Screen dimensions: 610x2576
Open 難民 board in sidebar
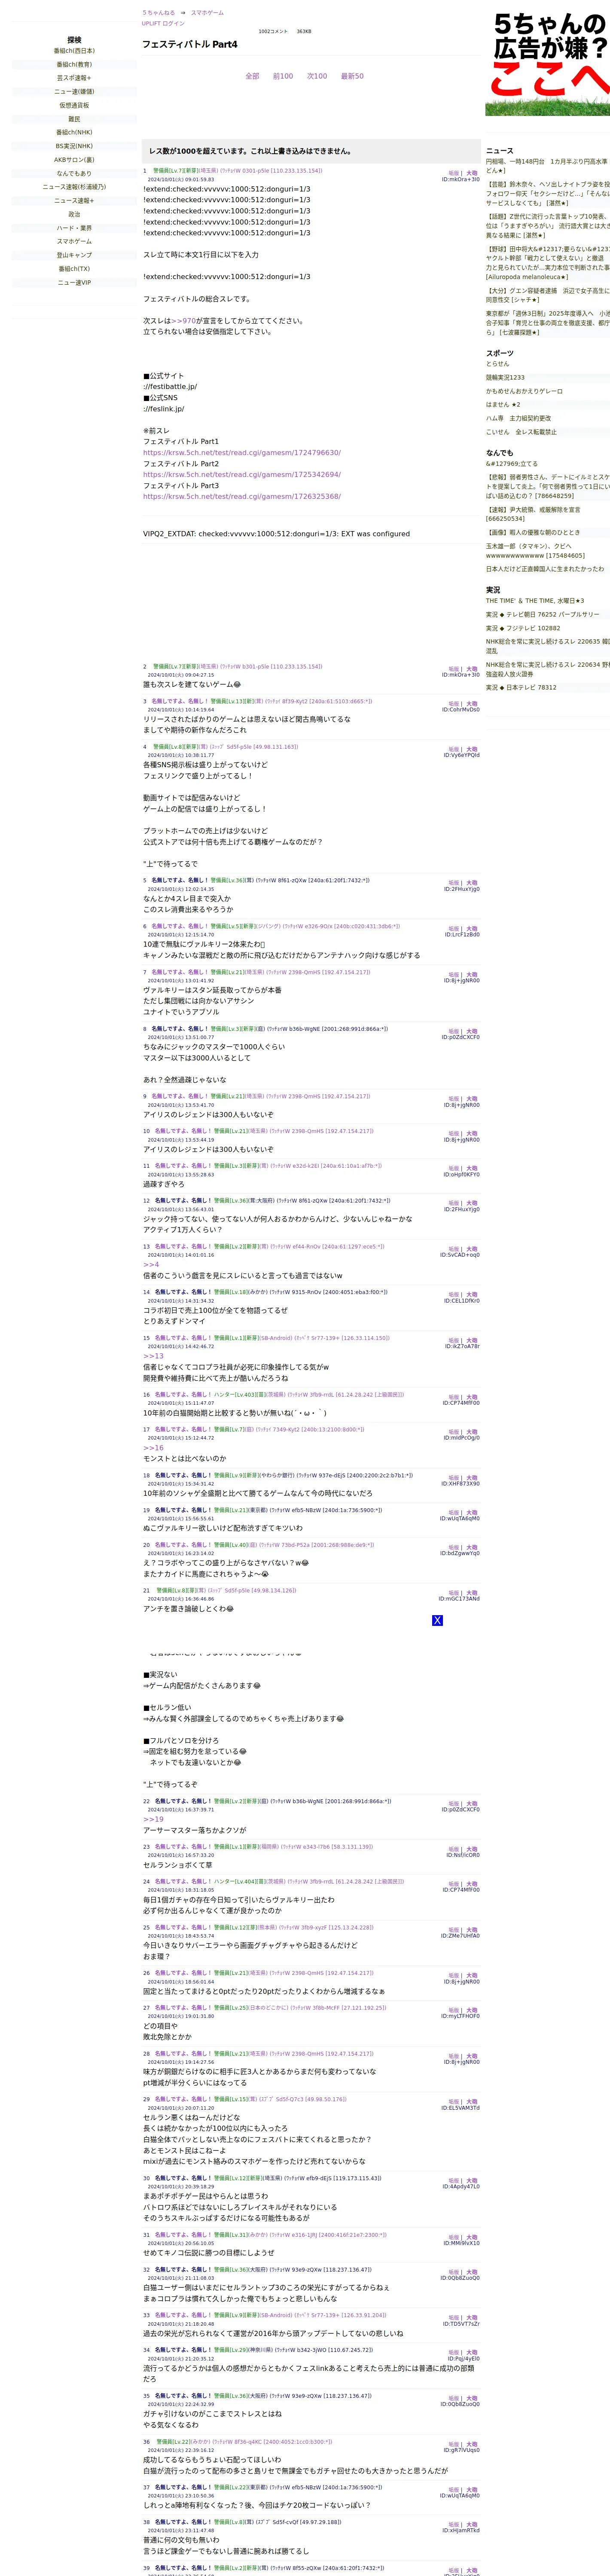(74, 119)
